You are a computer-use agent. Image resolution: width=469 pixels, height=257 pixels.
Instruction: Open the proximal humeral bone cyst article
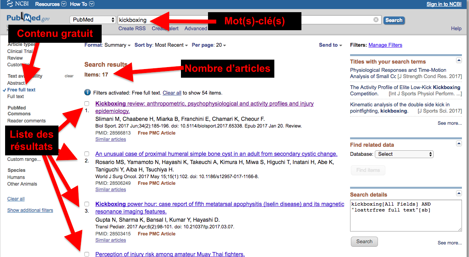click(x=216, y=154)
